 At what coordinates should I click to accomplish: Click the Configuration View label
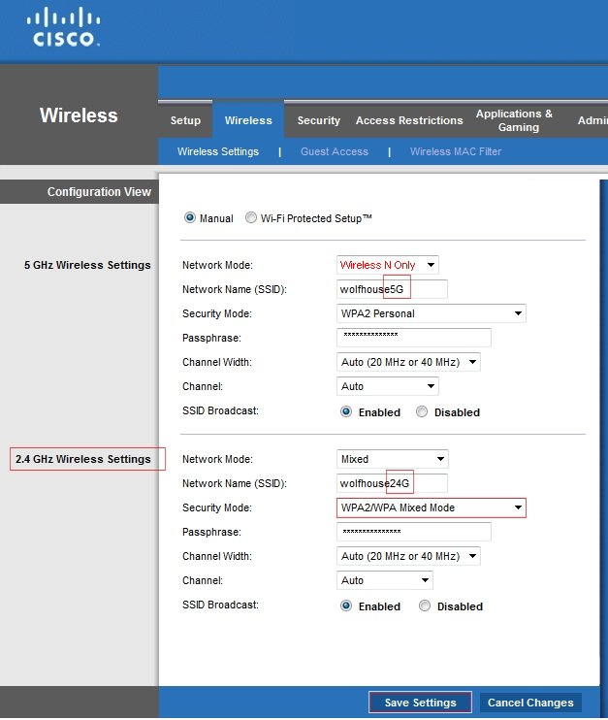[x=99, y=192]
